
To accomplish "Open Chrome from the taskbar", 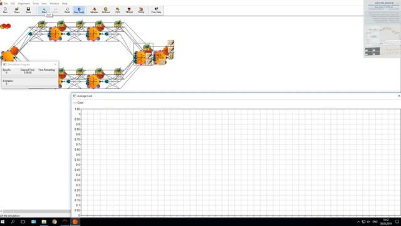I will [55, 222].
